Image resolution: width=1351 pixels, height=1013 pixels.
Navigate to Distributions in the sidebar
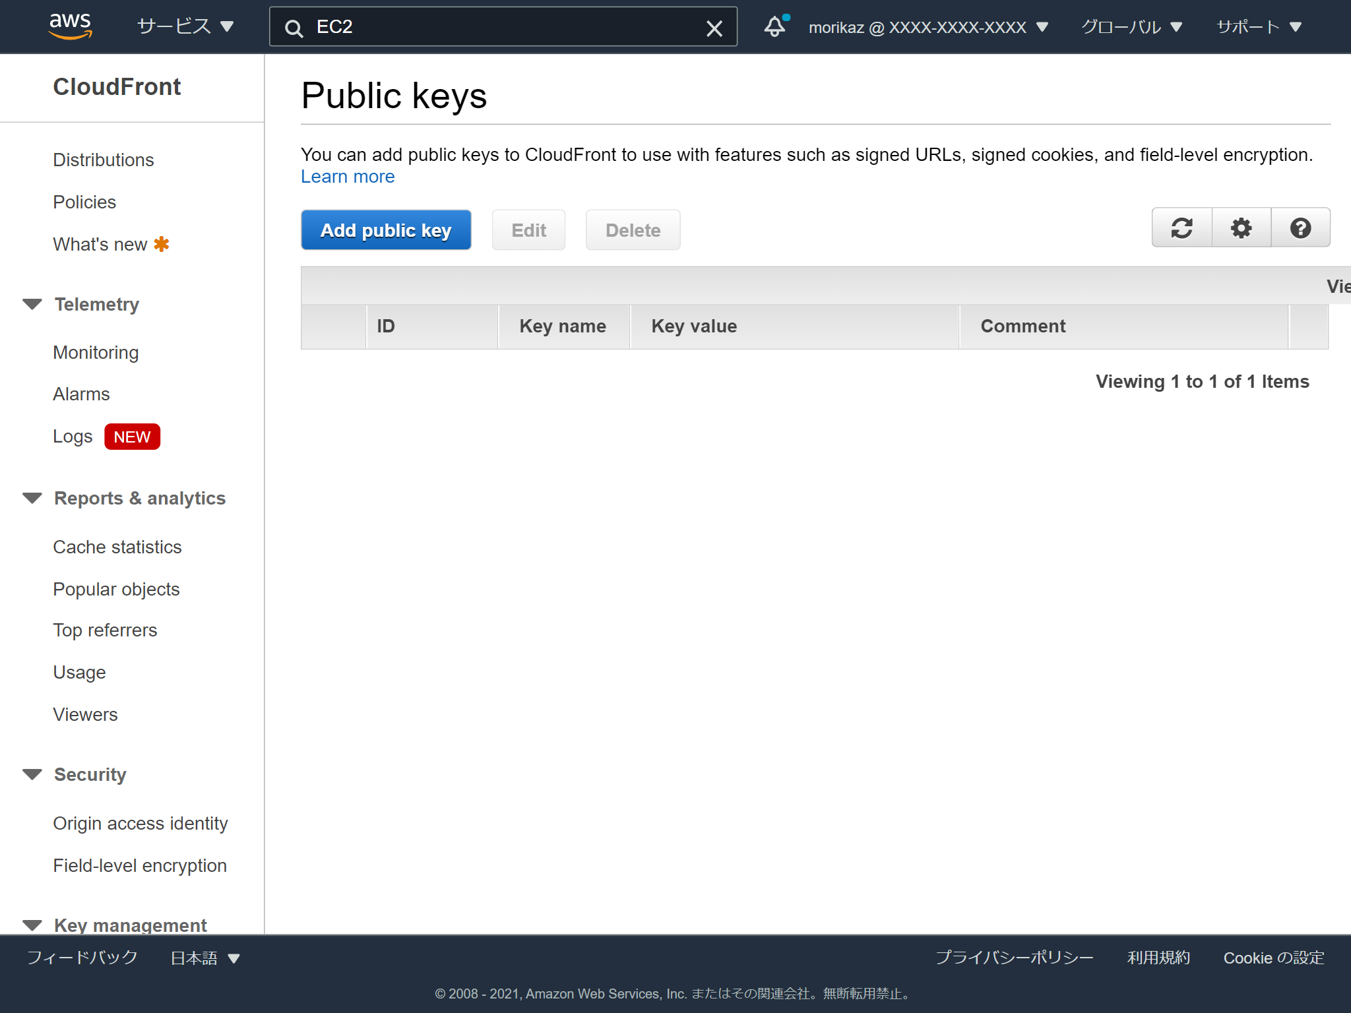tap(104, 160)
